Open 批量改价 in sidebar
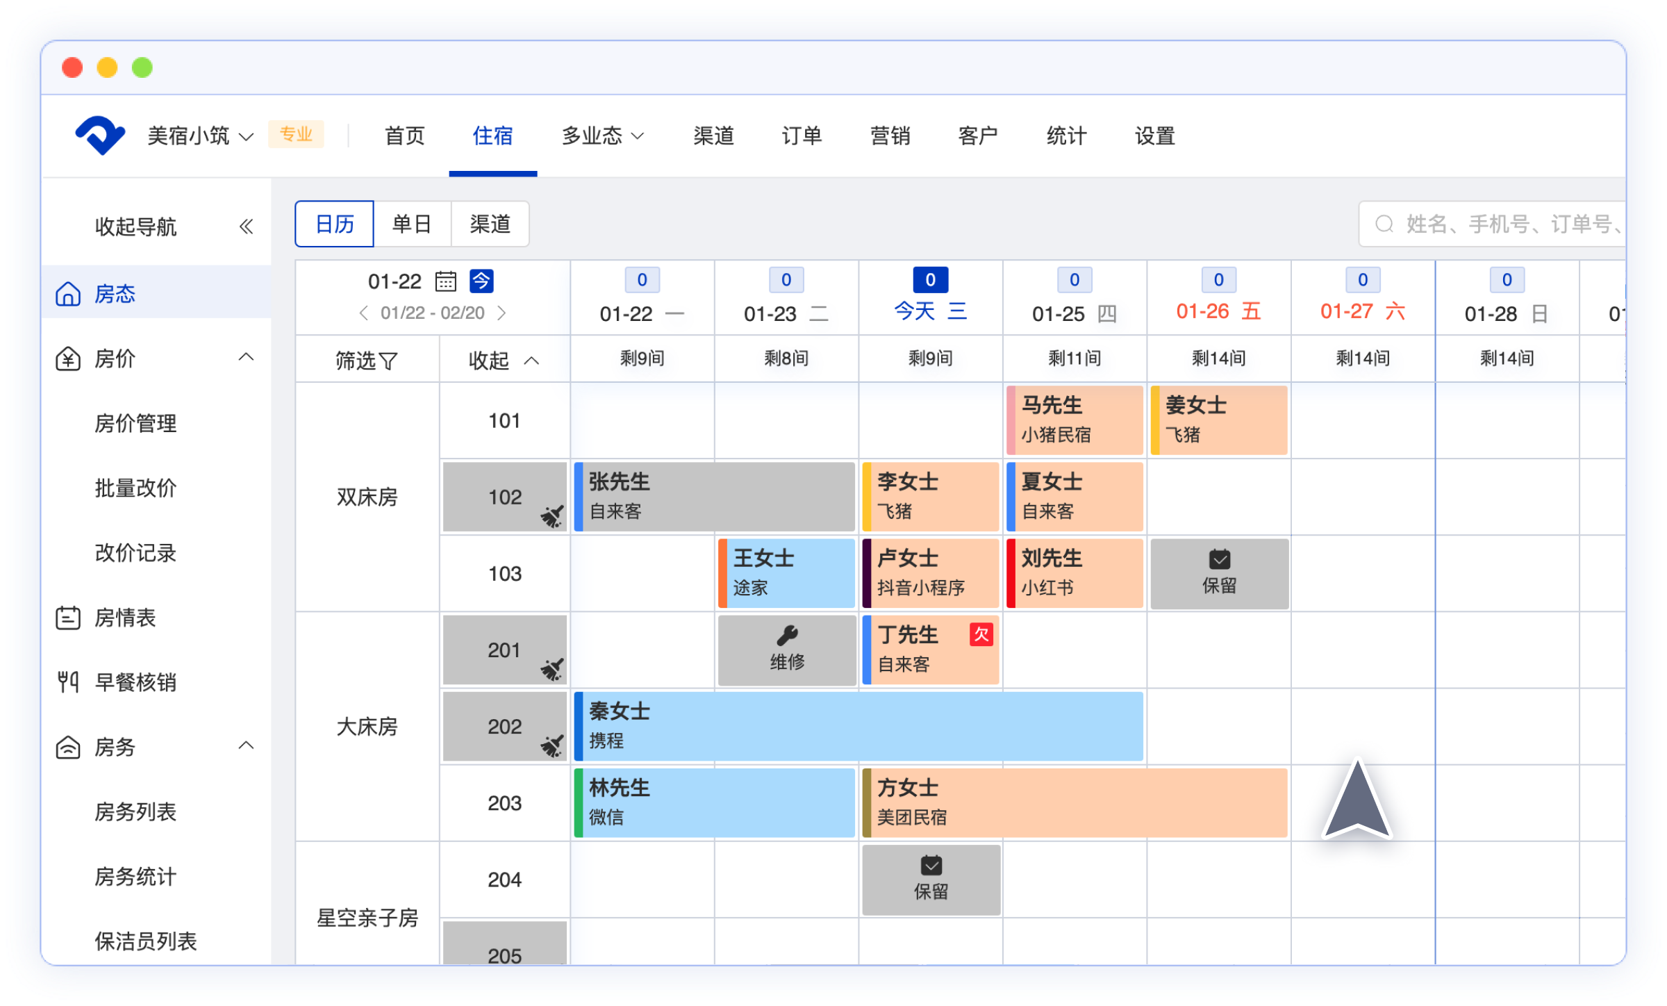This screenshot has width=1667, height=1006. 135,488
